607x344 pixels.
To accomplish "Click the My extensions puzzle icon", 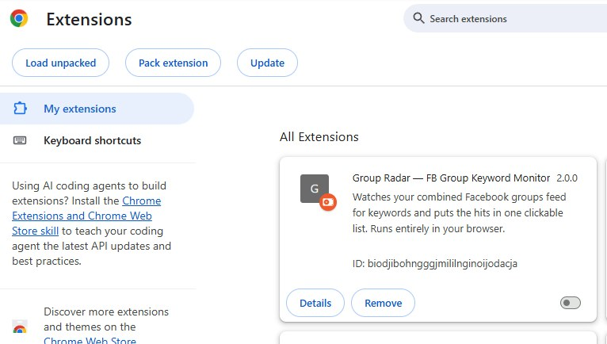I will [20, 109].
